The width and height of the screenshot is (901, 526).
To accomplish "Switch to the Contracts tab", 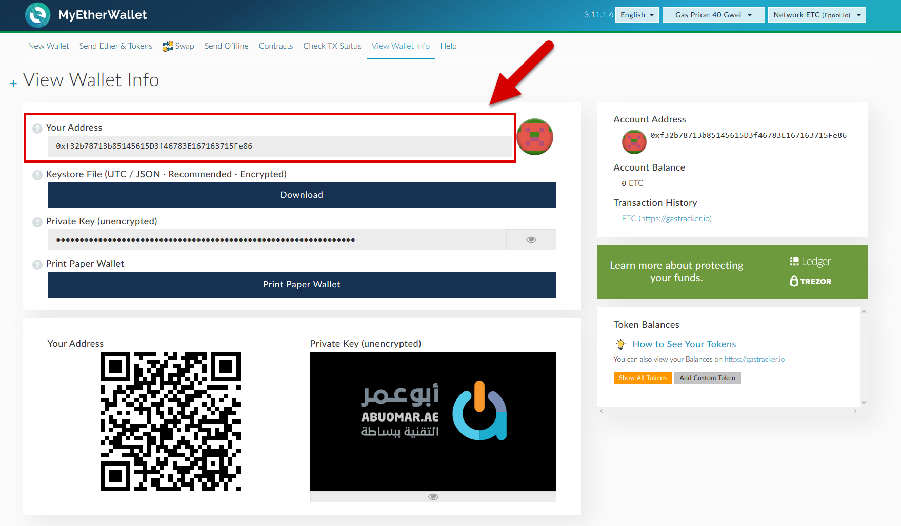I will pos(275,46).
